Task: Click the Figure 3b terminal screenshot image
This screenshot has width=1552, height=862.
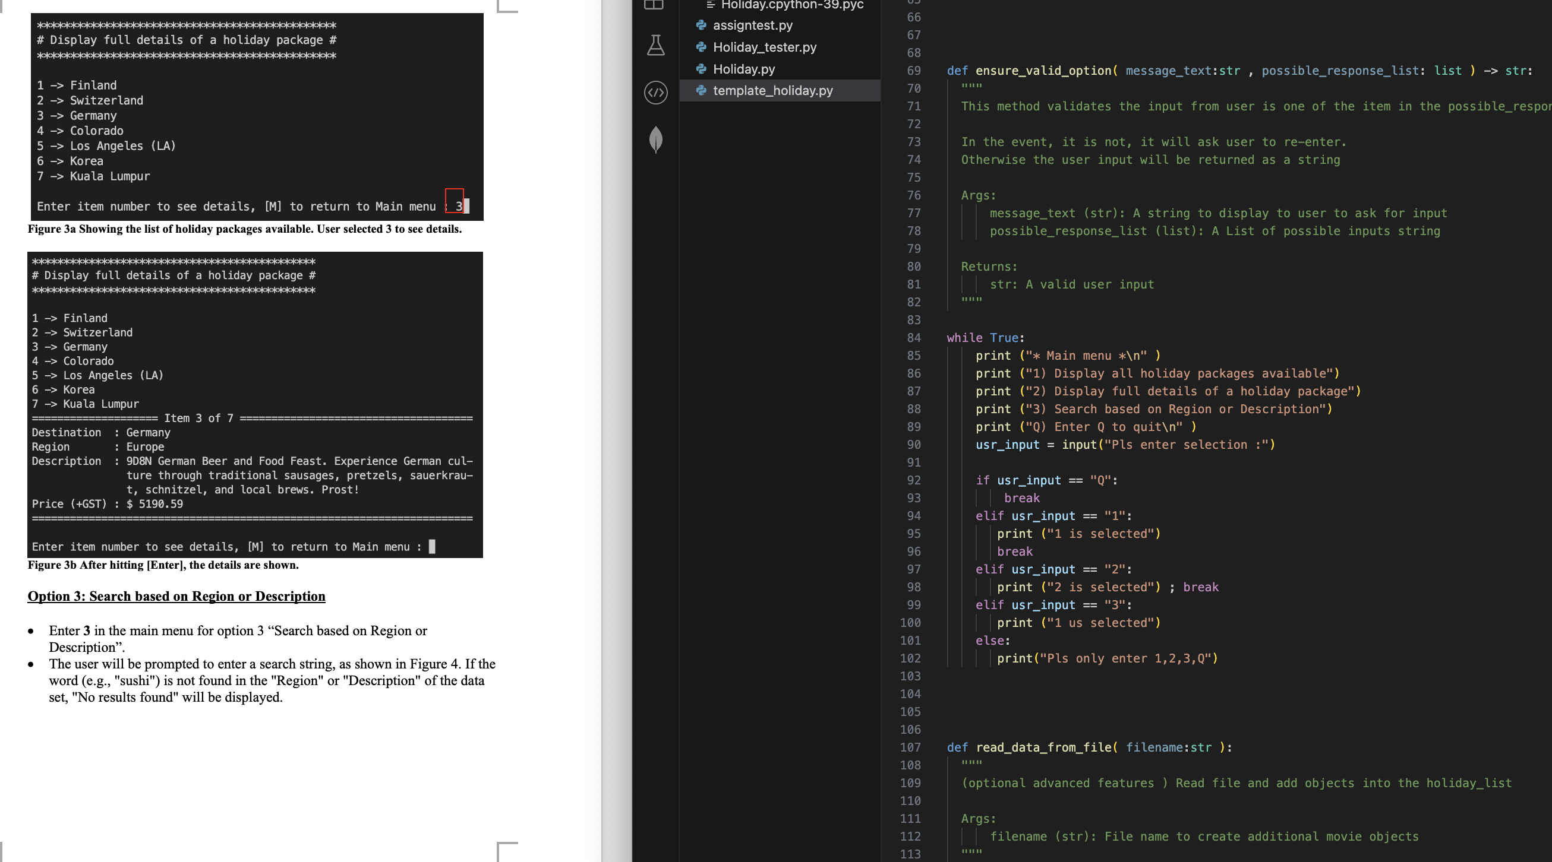Action: [255, 404]
